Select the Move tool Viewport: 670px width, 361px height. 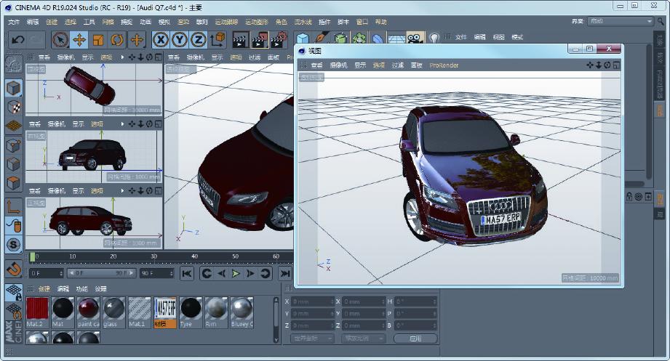pos(79,39)
